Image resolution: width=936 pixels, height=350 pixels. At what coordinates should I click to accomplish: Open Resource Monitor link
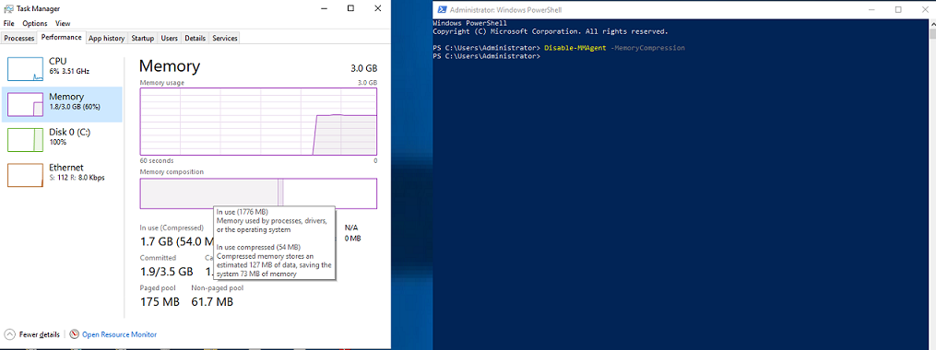[119, 334]
